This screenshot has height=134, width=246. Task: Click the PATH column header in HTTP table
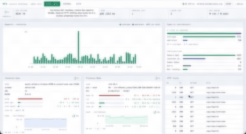click(208, 83)
